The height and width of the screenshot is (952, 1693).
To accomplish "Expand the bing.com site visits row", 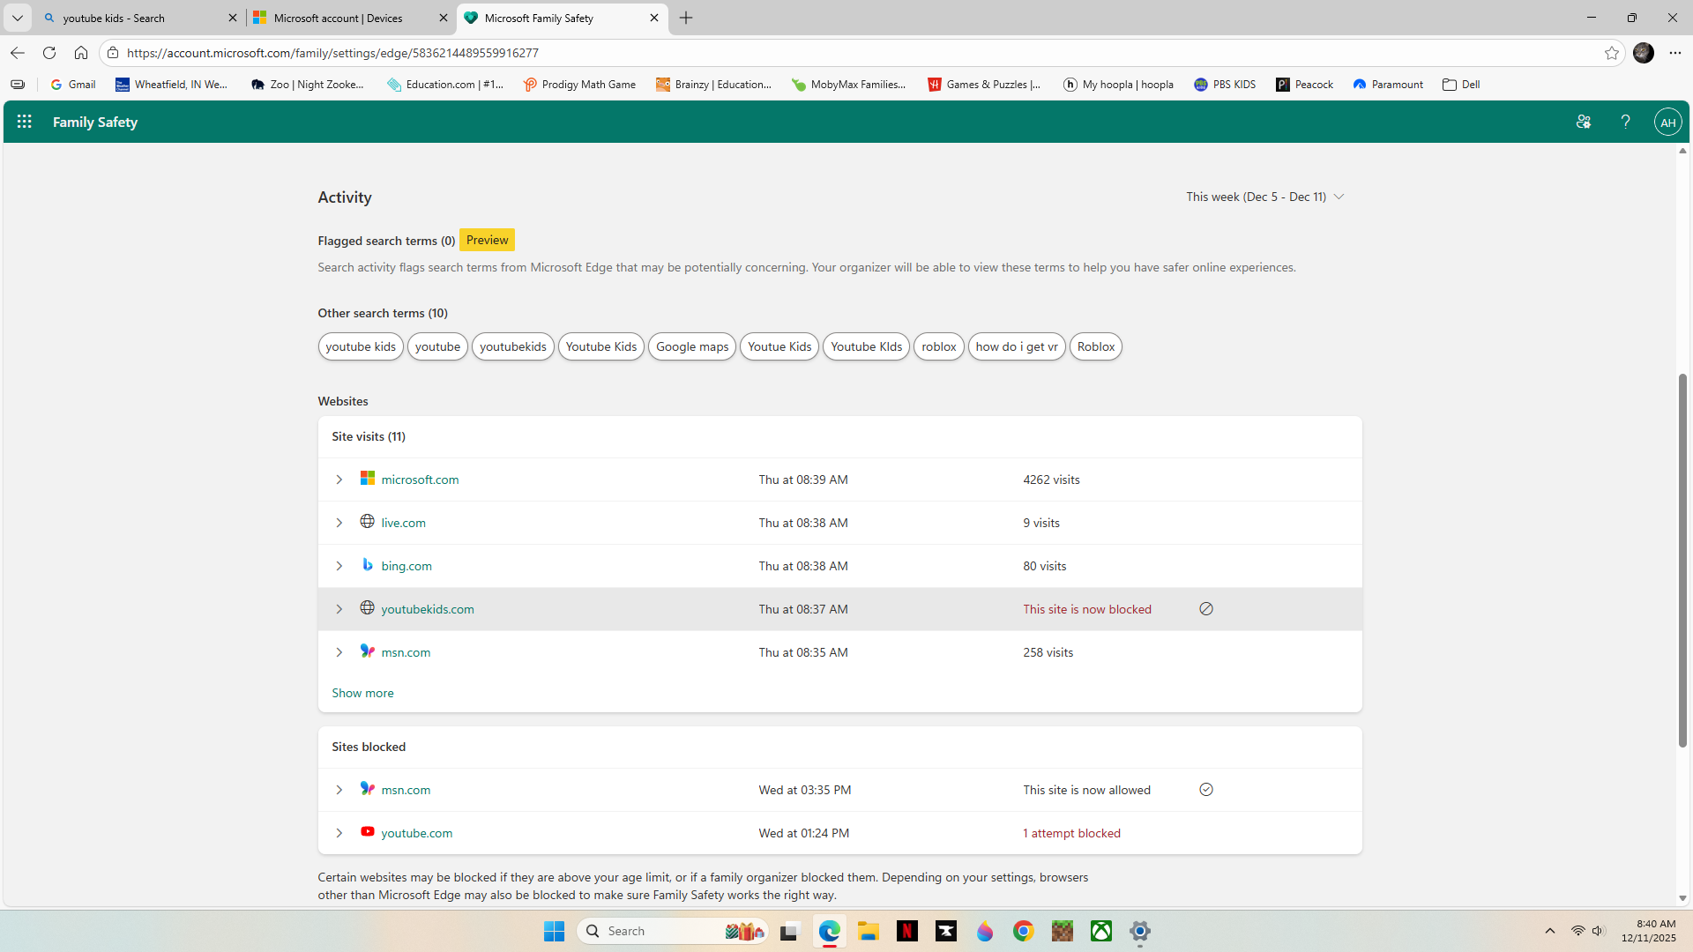I will pos(339,566).
